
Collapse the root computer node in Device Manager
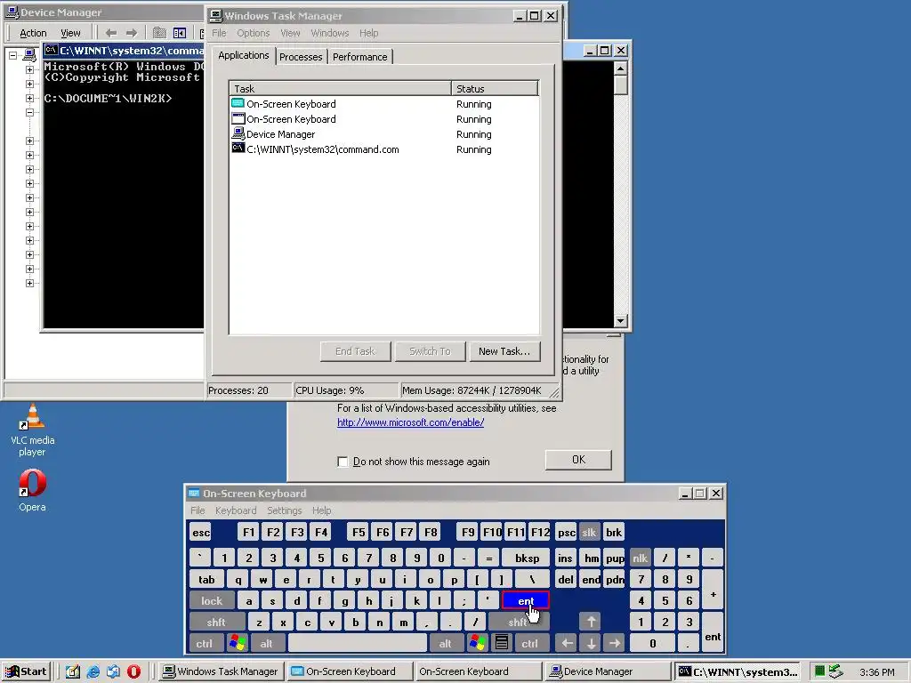[x=12, y=56]
